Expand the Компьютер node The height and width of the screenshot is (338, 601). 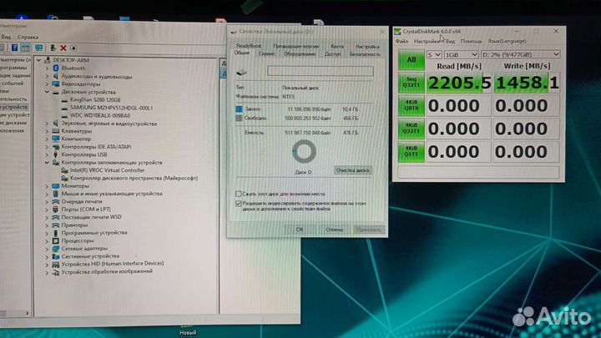point(47,139)
